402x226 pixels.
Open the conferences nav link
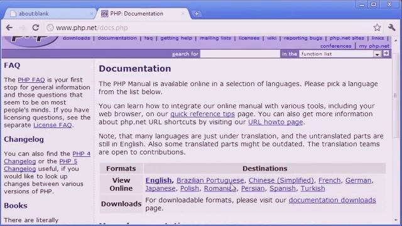(336, 46)
